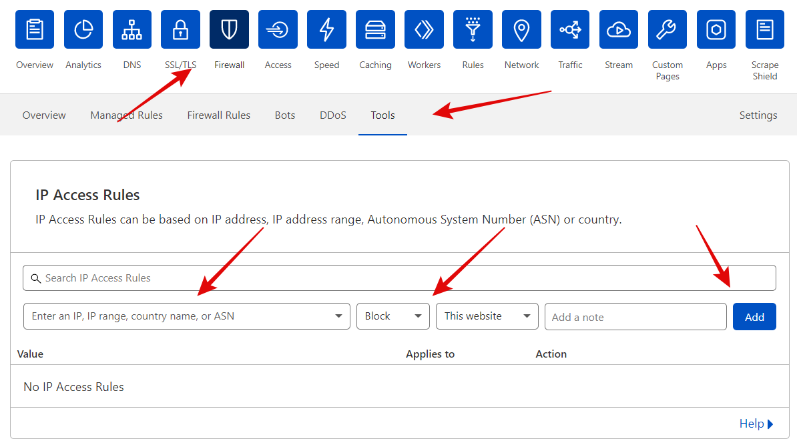797x445 pixels.
Task: Select the Tools tab
Action: click(382, 115)
